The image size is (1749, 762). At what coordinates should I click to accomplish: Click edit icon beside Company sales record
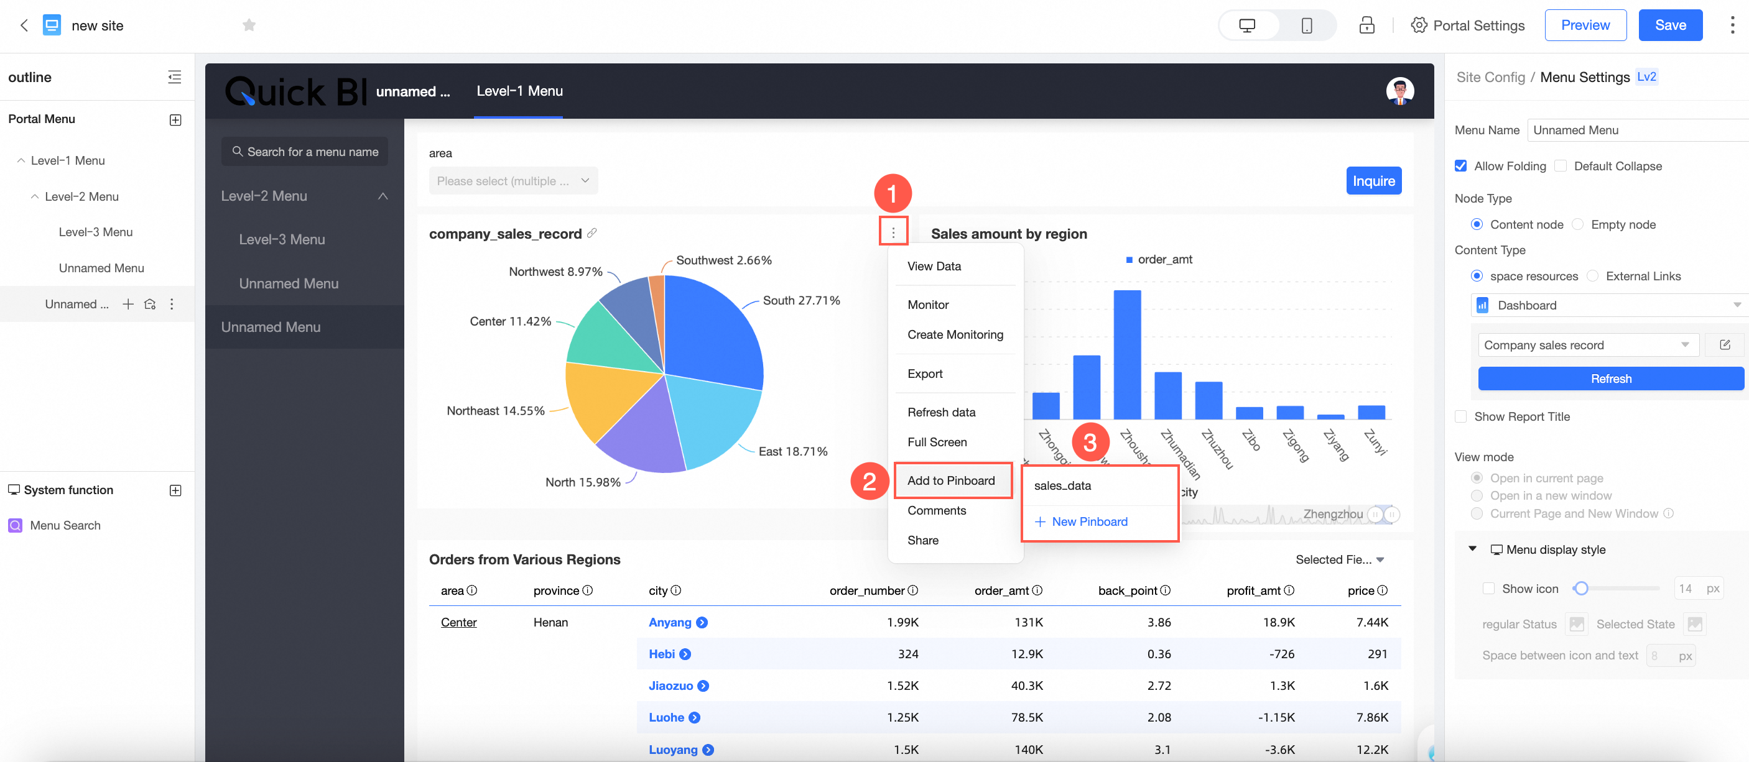1725,345
